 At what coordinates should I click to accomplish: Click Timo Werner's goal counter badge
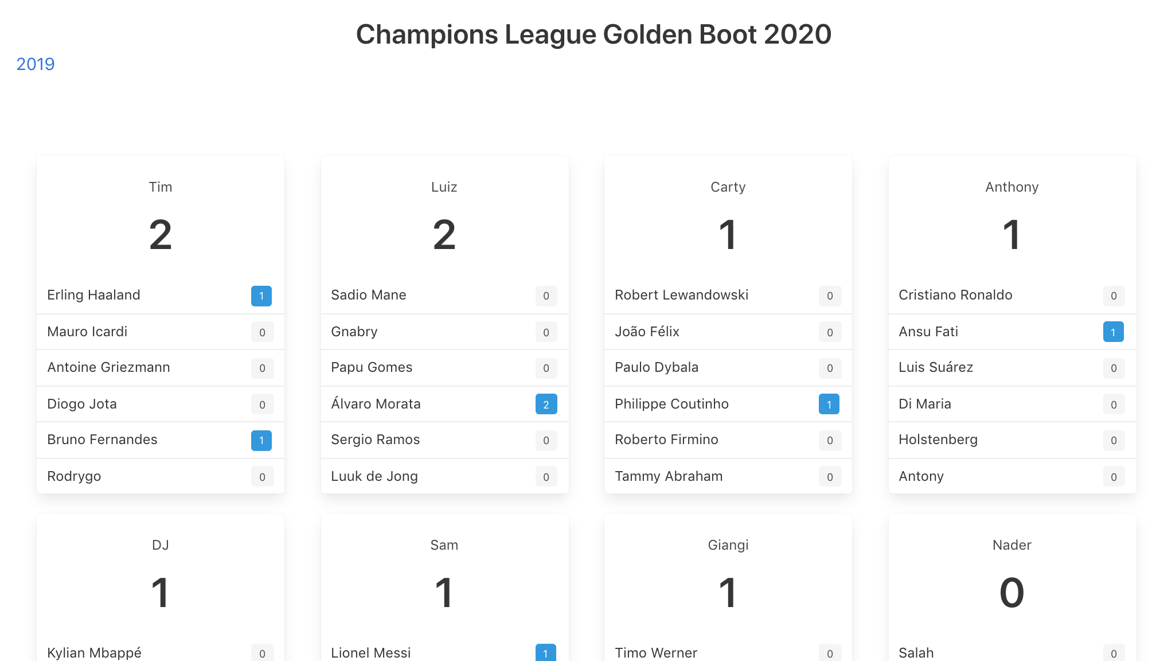pos(830,653)
